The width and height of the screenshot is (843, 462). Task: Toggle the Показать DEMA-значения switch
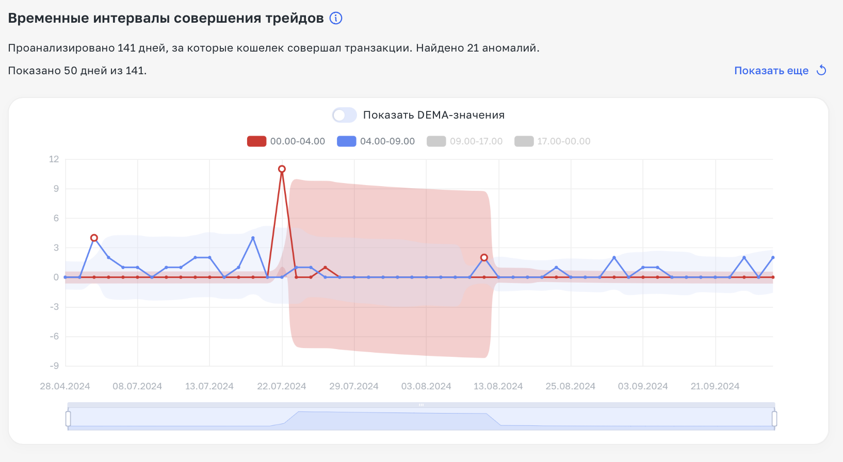click(344, 115)
